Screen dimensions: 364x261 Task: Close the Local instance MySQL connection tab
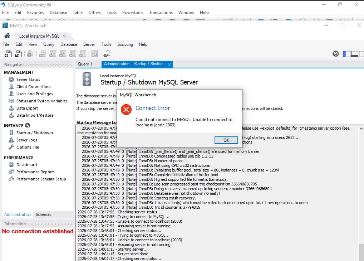coord(64,36)
